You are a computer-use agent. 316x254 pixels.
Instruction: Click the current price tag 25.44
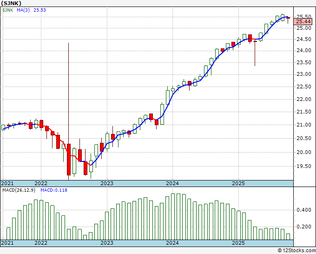point(303,21)
